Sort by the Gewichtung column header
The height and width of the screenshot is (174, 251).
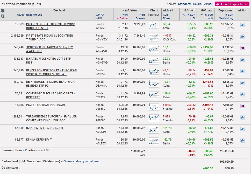coord(226,18)
